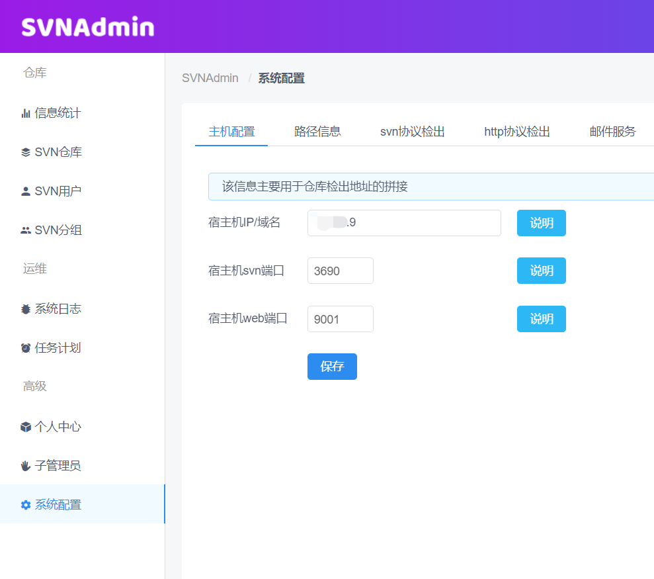The image size is (654, 579).
Task: Select the 主机配置 tab
Action: click(x=231, y=131)
